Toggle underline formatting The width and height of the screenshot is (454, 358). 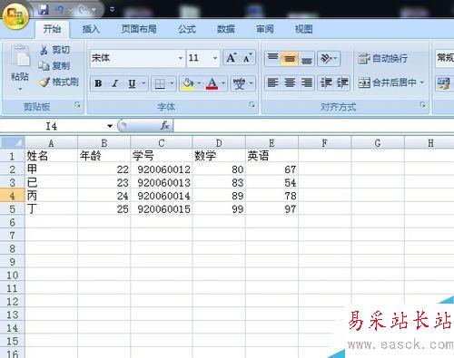coord(132,83)
